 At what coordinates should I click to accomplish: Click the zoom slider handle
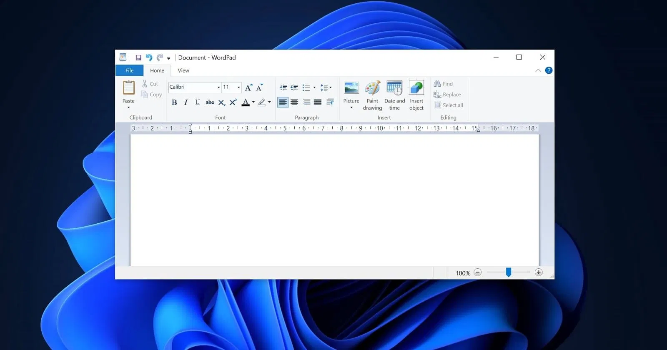coord(509,272)
